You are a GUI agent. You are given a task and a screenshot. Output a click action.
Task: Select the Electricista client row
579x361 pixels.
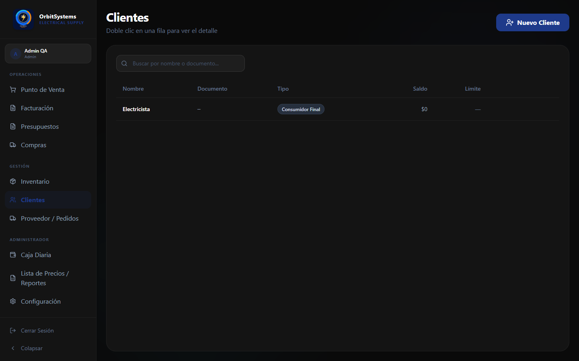click(x=338, y=109)
